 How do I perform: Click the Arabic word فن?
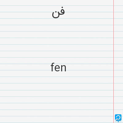click(x=58, y=13)
